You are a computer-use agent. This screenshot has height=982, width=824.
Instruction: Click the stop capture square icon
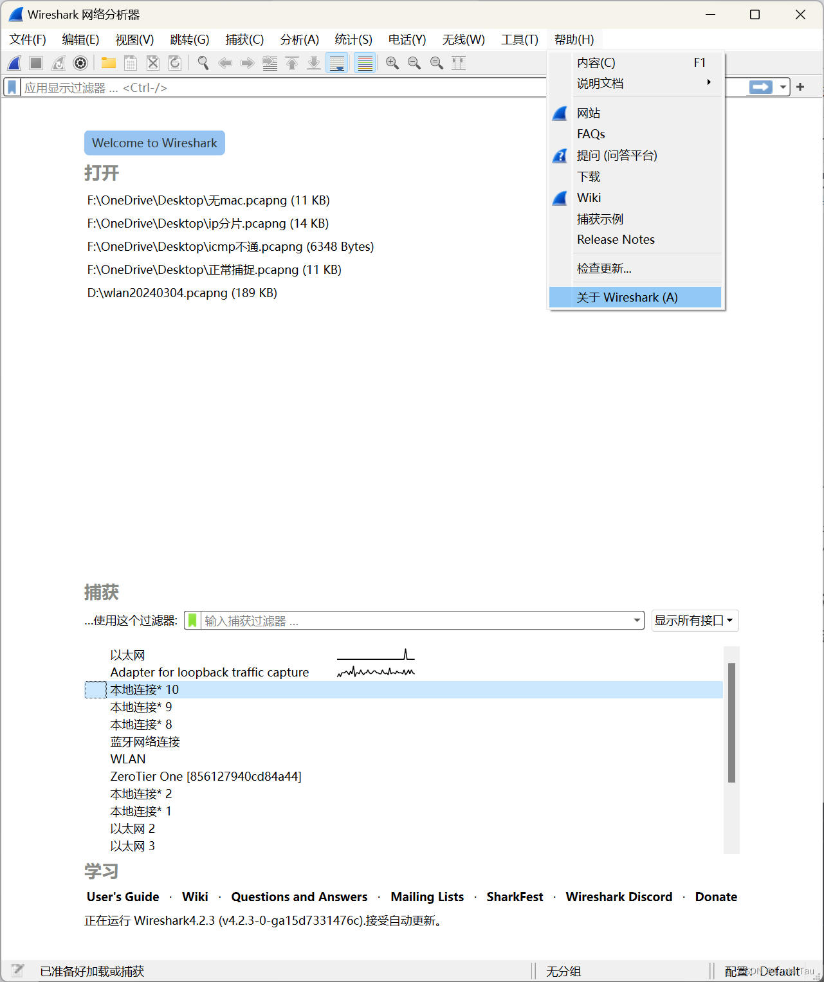point(36,63)
